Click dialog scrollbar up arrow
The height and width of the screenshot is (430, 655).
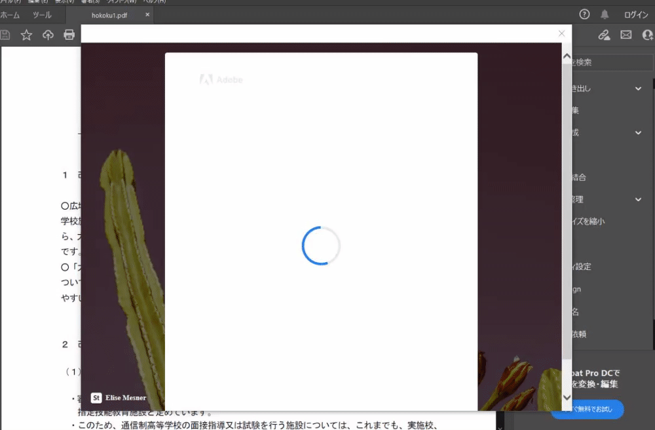click(x=567, y=56)
